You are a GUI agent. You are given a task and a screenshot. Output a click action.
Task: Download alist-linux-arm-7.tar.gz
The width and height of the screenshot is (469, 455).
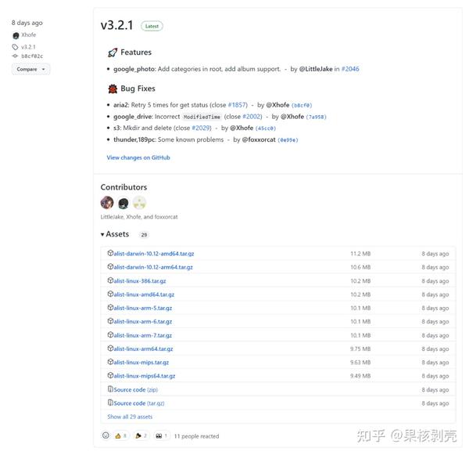point(143,335)
